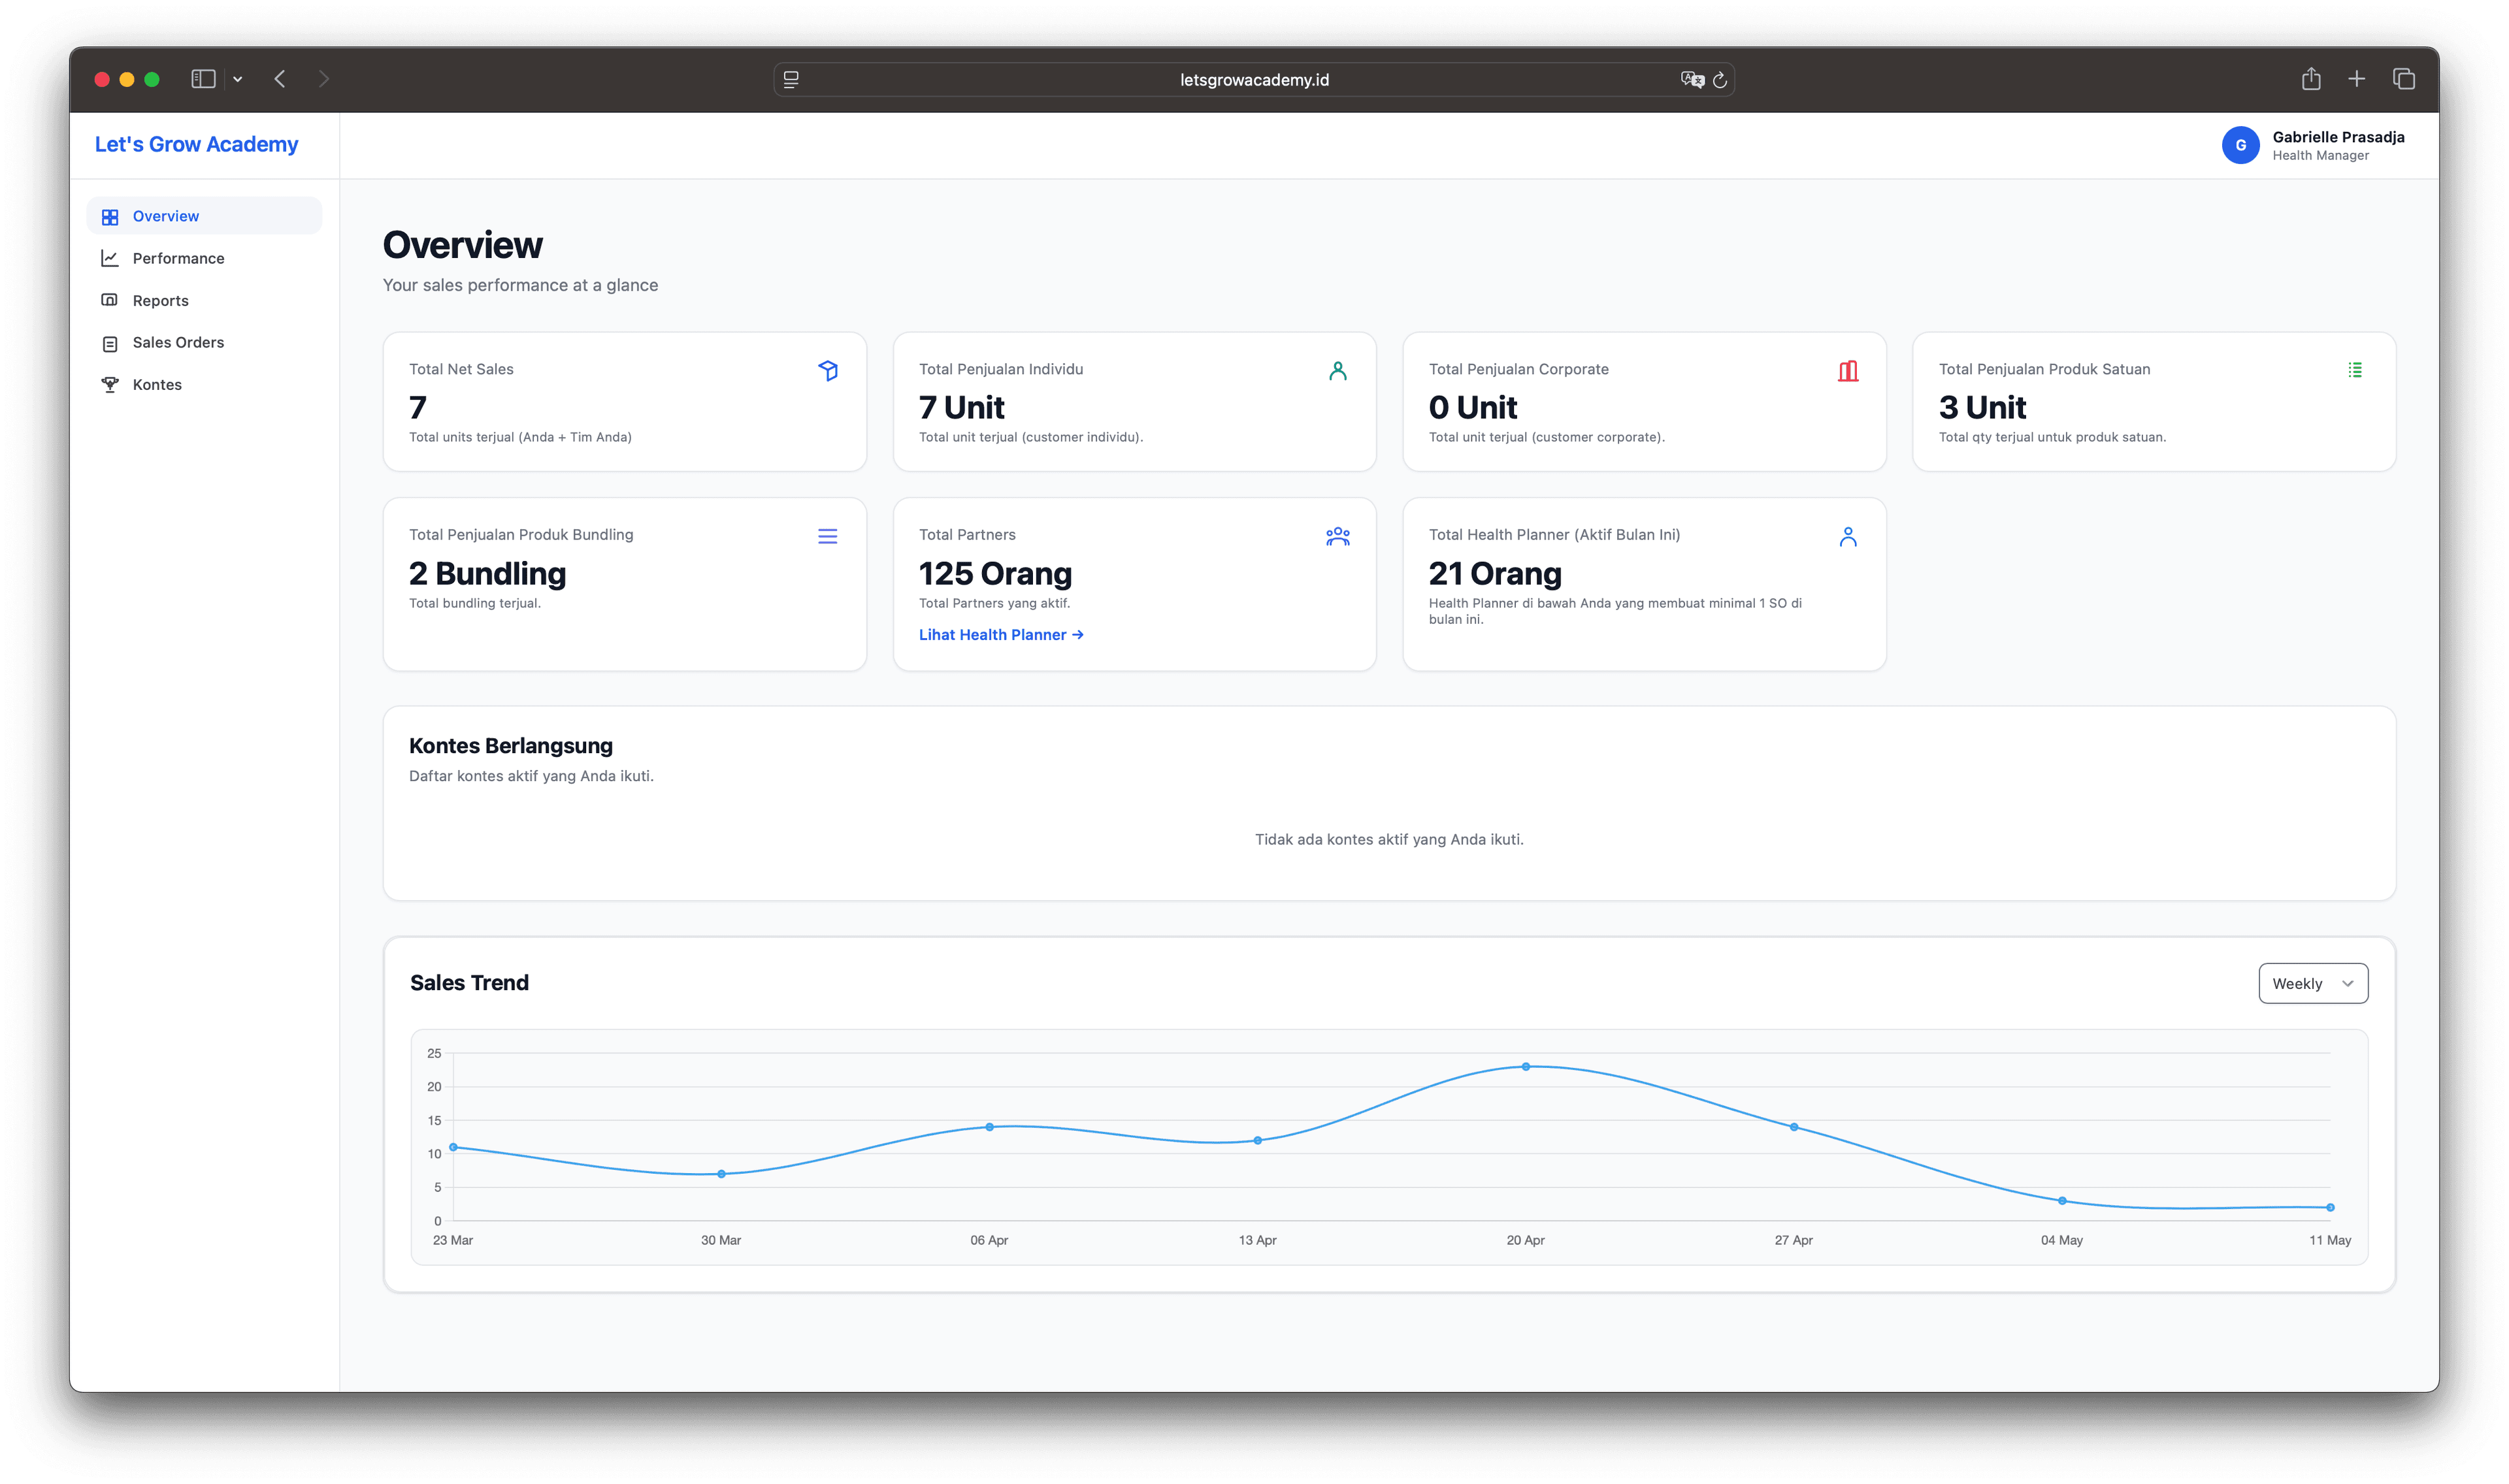Click the '3 Unit' value
The width and height of the screenshot is (2509, 1484).
pyautogui.click(x=1982, y=408)
